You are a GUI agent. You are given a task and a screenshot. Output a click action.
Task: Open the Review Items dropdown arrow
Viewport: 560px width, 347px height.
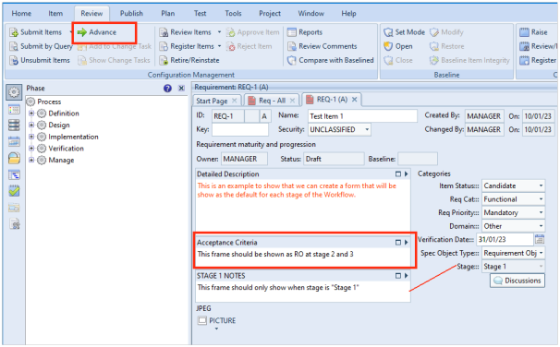[x=219, y=32]
